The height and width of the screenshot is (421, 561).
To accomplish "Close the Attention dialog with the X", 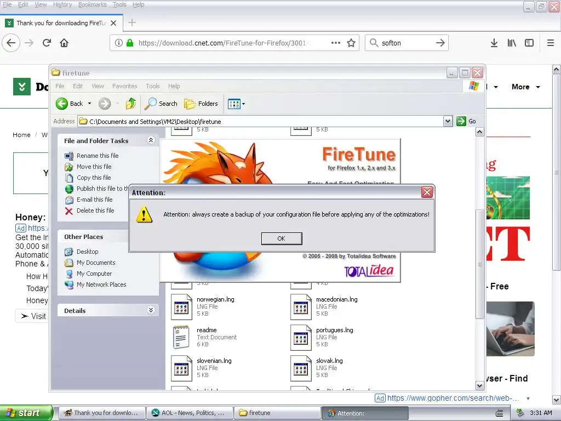I will pyautogui.click(x=427, y=192).
